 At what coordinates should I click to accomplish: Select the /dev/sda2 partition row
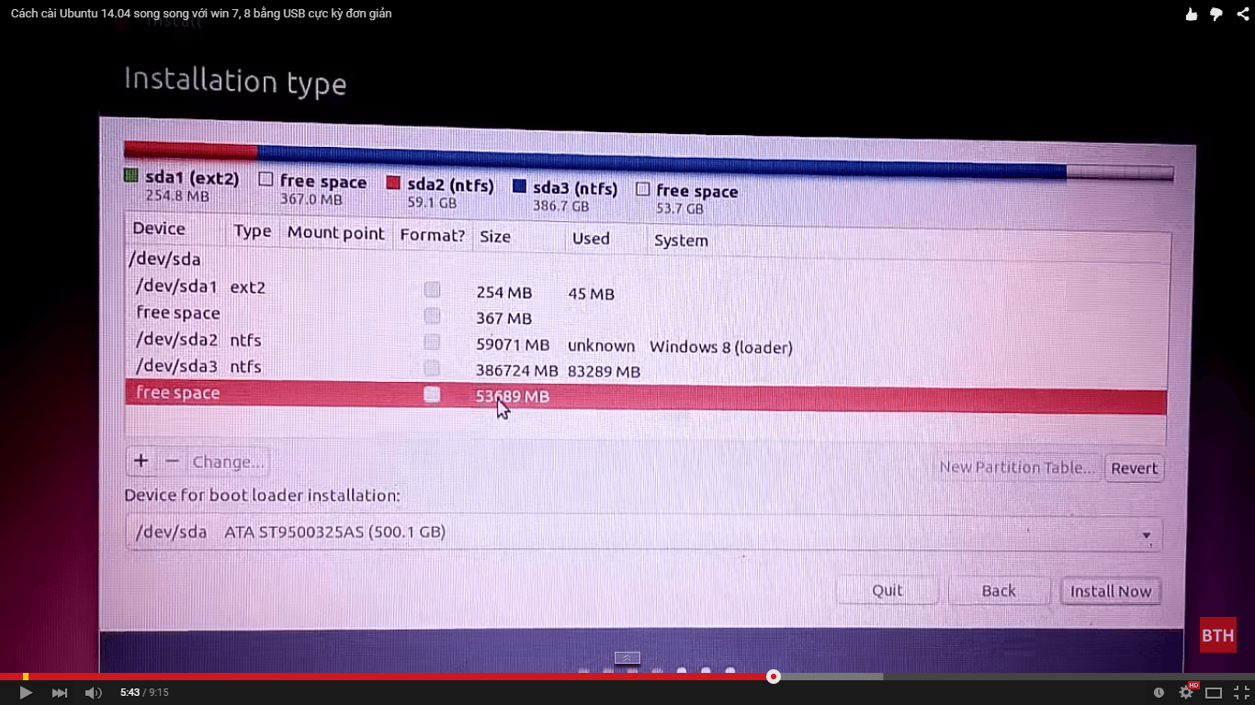tap(647, 342)
